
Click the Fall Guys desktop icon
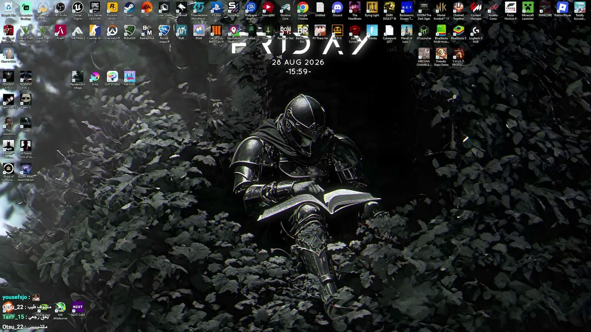[130, 77]
